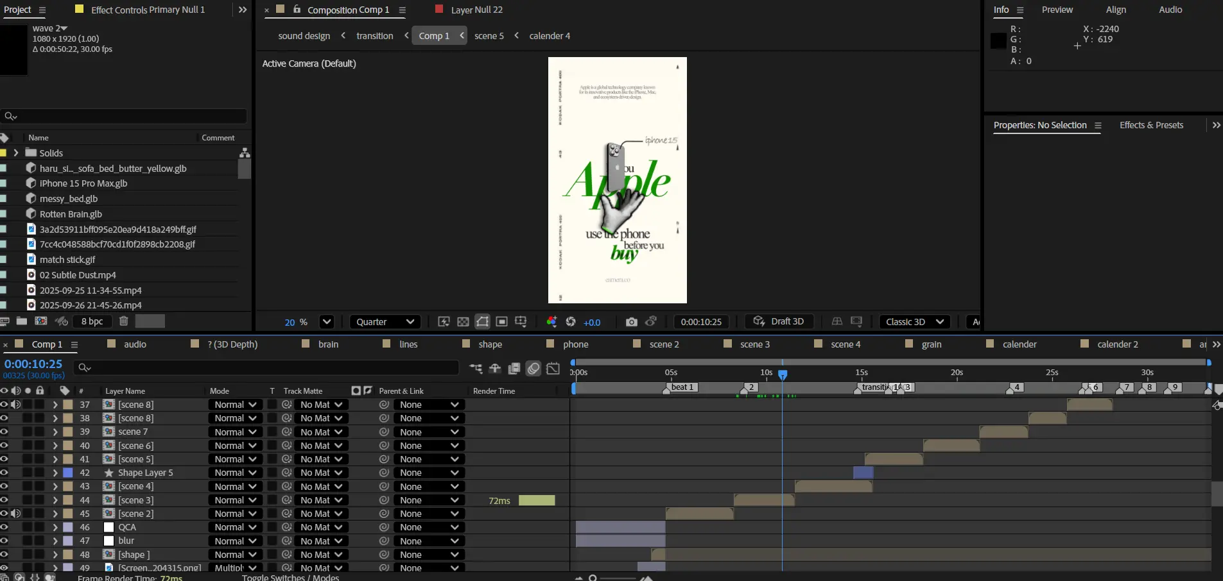Mute audio on layer 45 scene 2
1223x581 pixels.
click(16, 514)
